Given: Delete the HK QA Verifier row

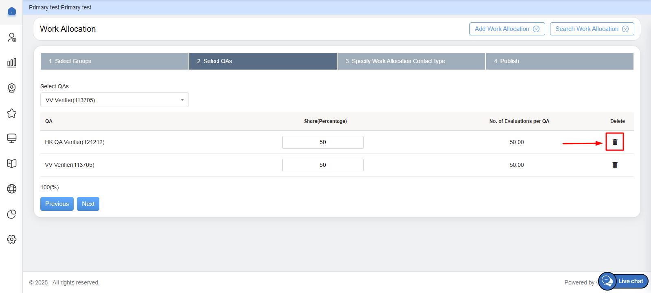Looking at the screenshot, I should click(615, 142).
